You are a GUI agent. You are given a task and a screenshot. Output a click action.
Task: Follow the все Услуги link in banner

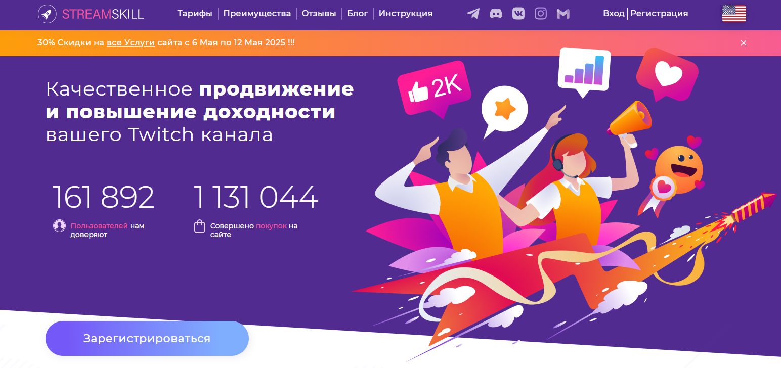(131, 43)
